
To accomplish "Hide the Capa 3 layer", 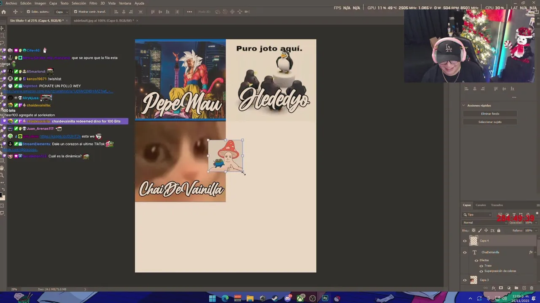I will [465, 280].
